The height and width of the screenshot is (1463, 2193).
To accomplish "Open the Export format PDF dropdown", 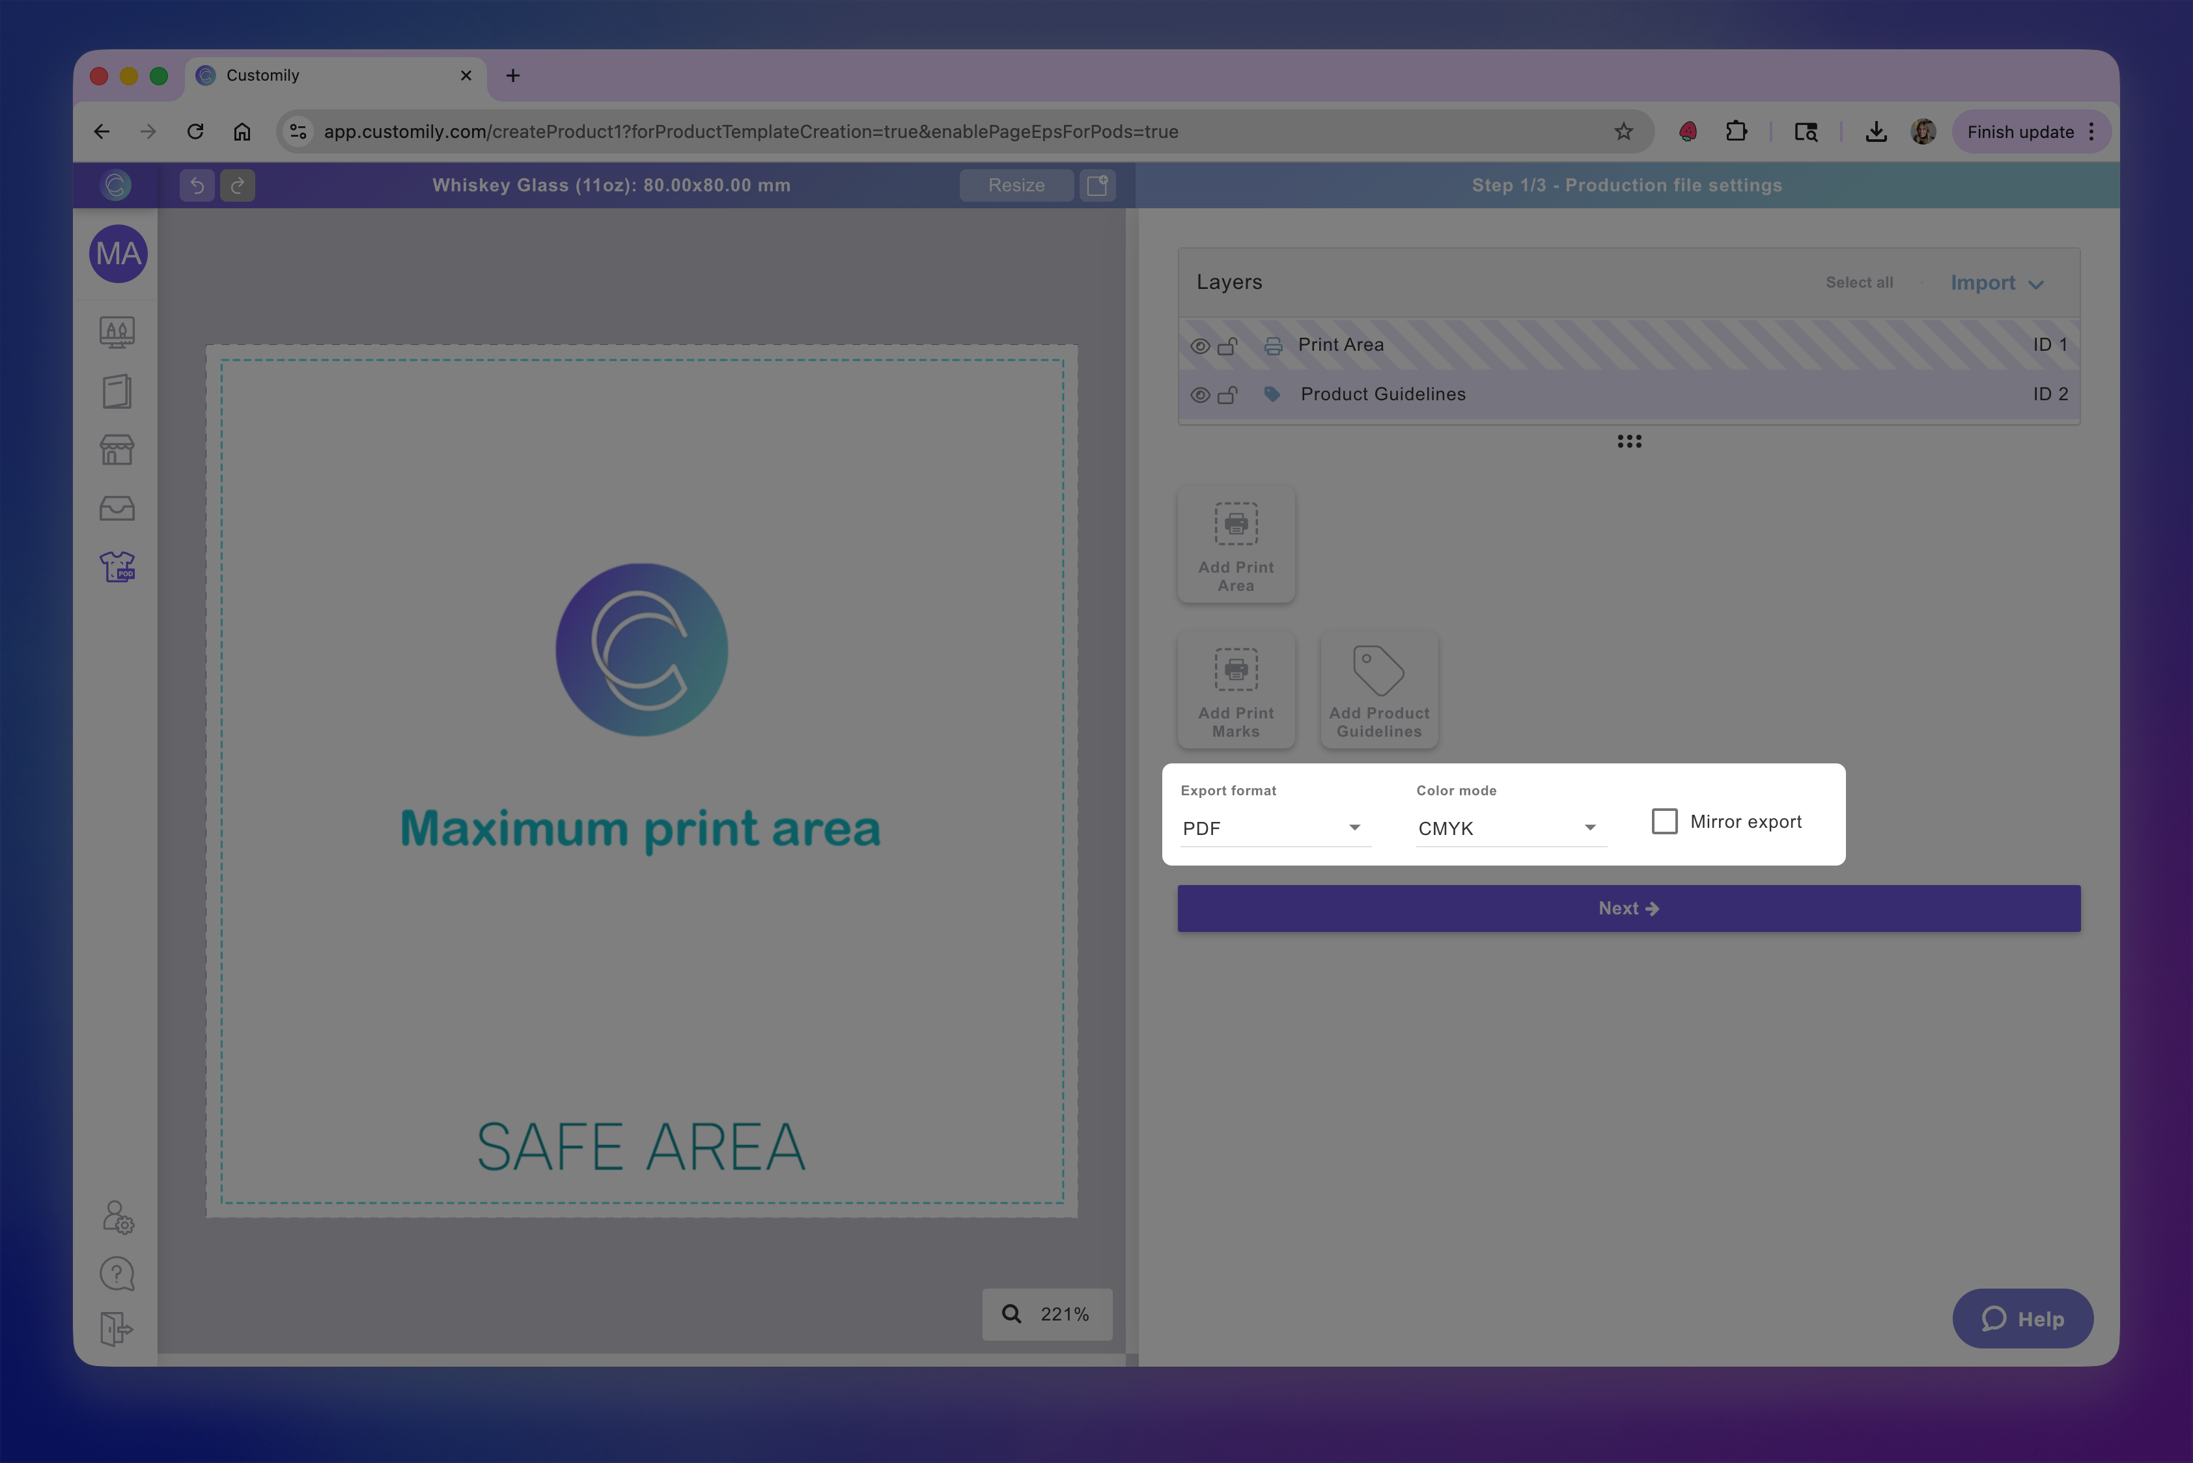I will click(x=1274, y=828).
